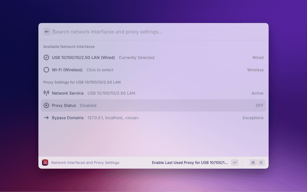Click Enable Last Used Proxy action
The image size is (307, 192).
click(189, 163)
